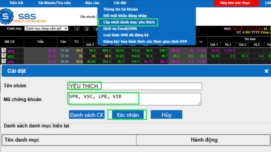The image size is (271, 152).
Task: Open the Cài đặt menu
Action: (x=120, y=3)
